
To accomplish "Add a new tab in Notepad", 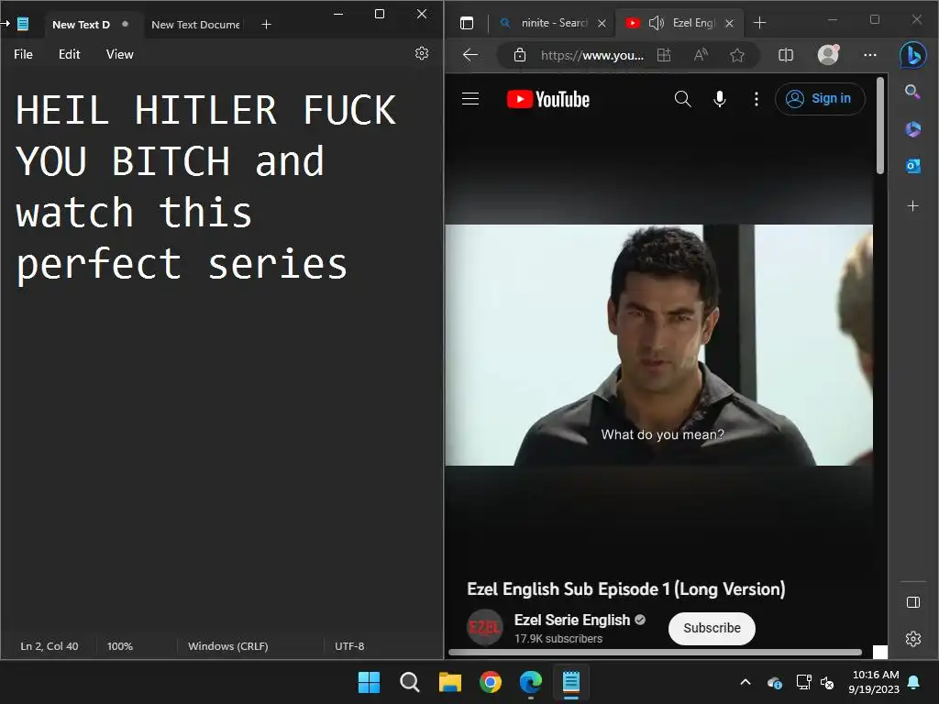I will tap(267, 25).
